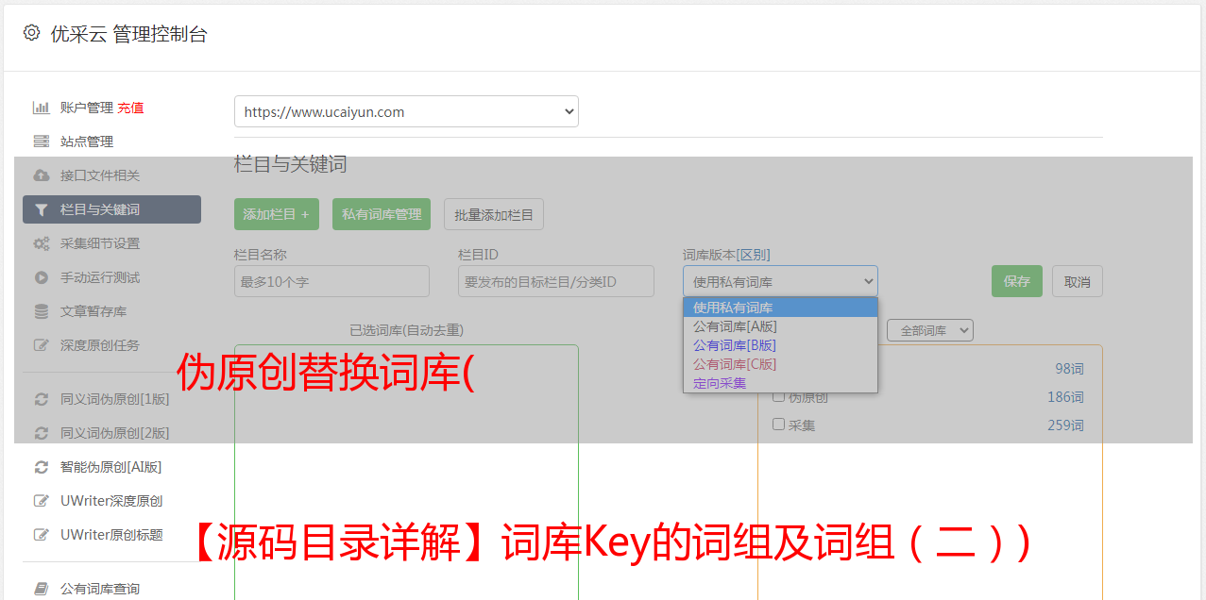This screenshot has height=600, width=1206.
Task: Click the refresh icon for 同义词伪原创[1版]
Action: [x=42, y=399]
